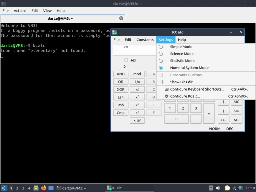The height and width of the screenshot is (192, 256).
Task: Click the M+ memory add button
Action: tap(236, 120)
